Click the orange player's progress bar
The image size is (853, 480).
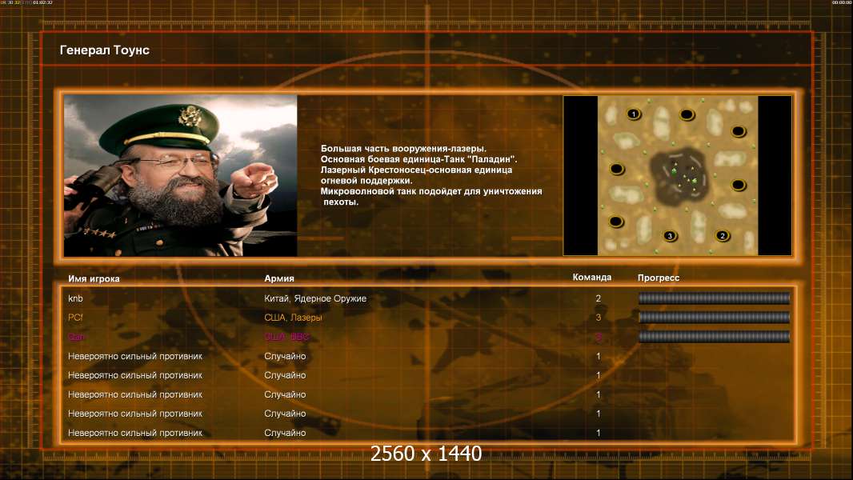(x=714, y=317)
